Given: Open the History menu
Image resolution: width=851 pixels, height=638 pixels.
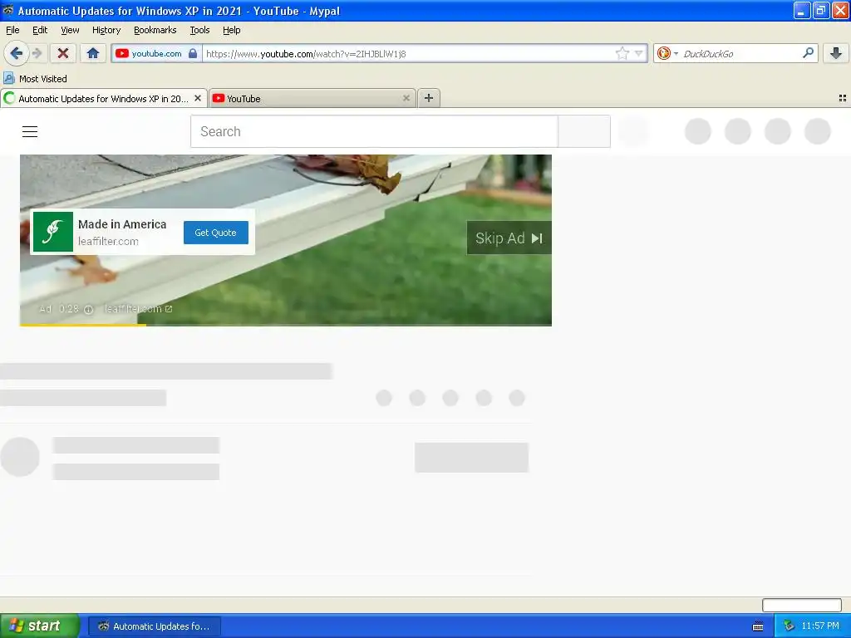Looking at the screenshot, I should 106,30.
